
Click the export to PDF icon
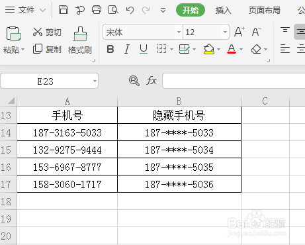[80, 10]
